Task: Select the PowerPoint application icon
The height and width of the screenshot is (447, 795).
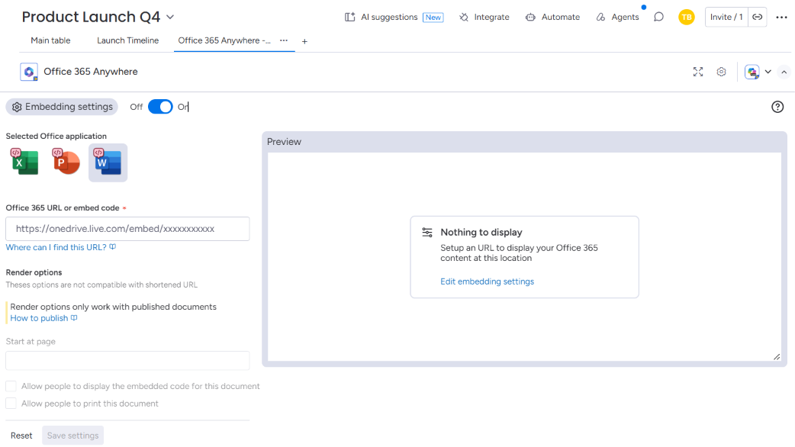Action: pos(66,162)
